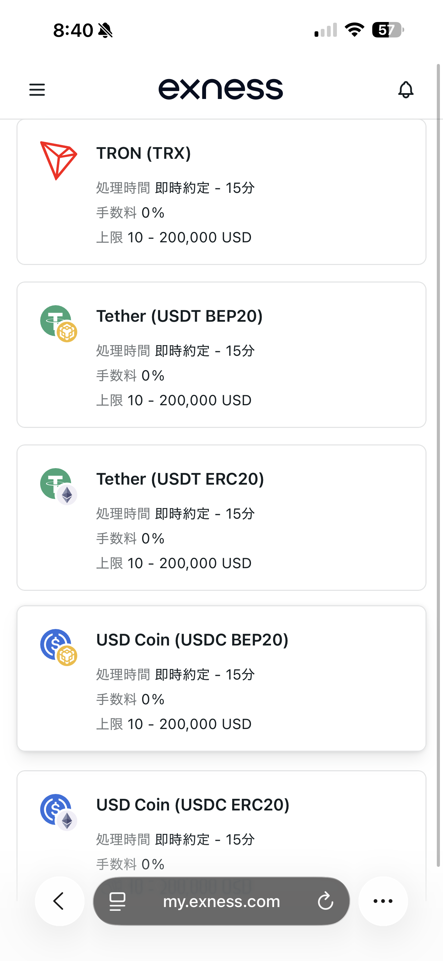Select the TRON (TRX) payment method

tap(144, 153)
